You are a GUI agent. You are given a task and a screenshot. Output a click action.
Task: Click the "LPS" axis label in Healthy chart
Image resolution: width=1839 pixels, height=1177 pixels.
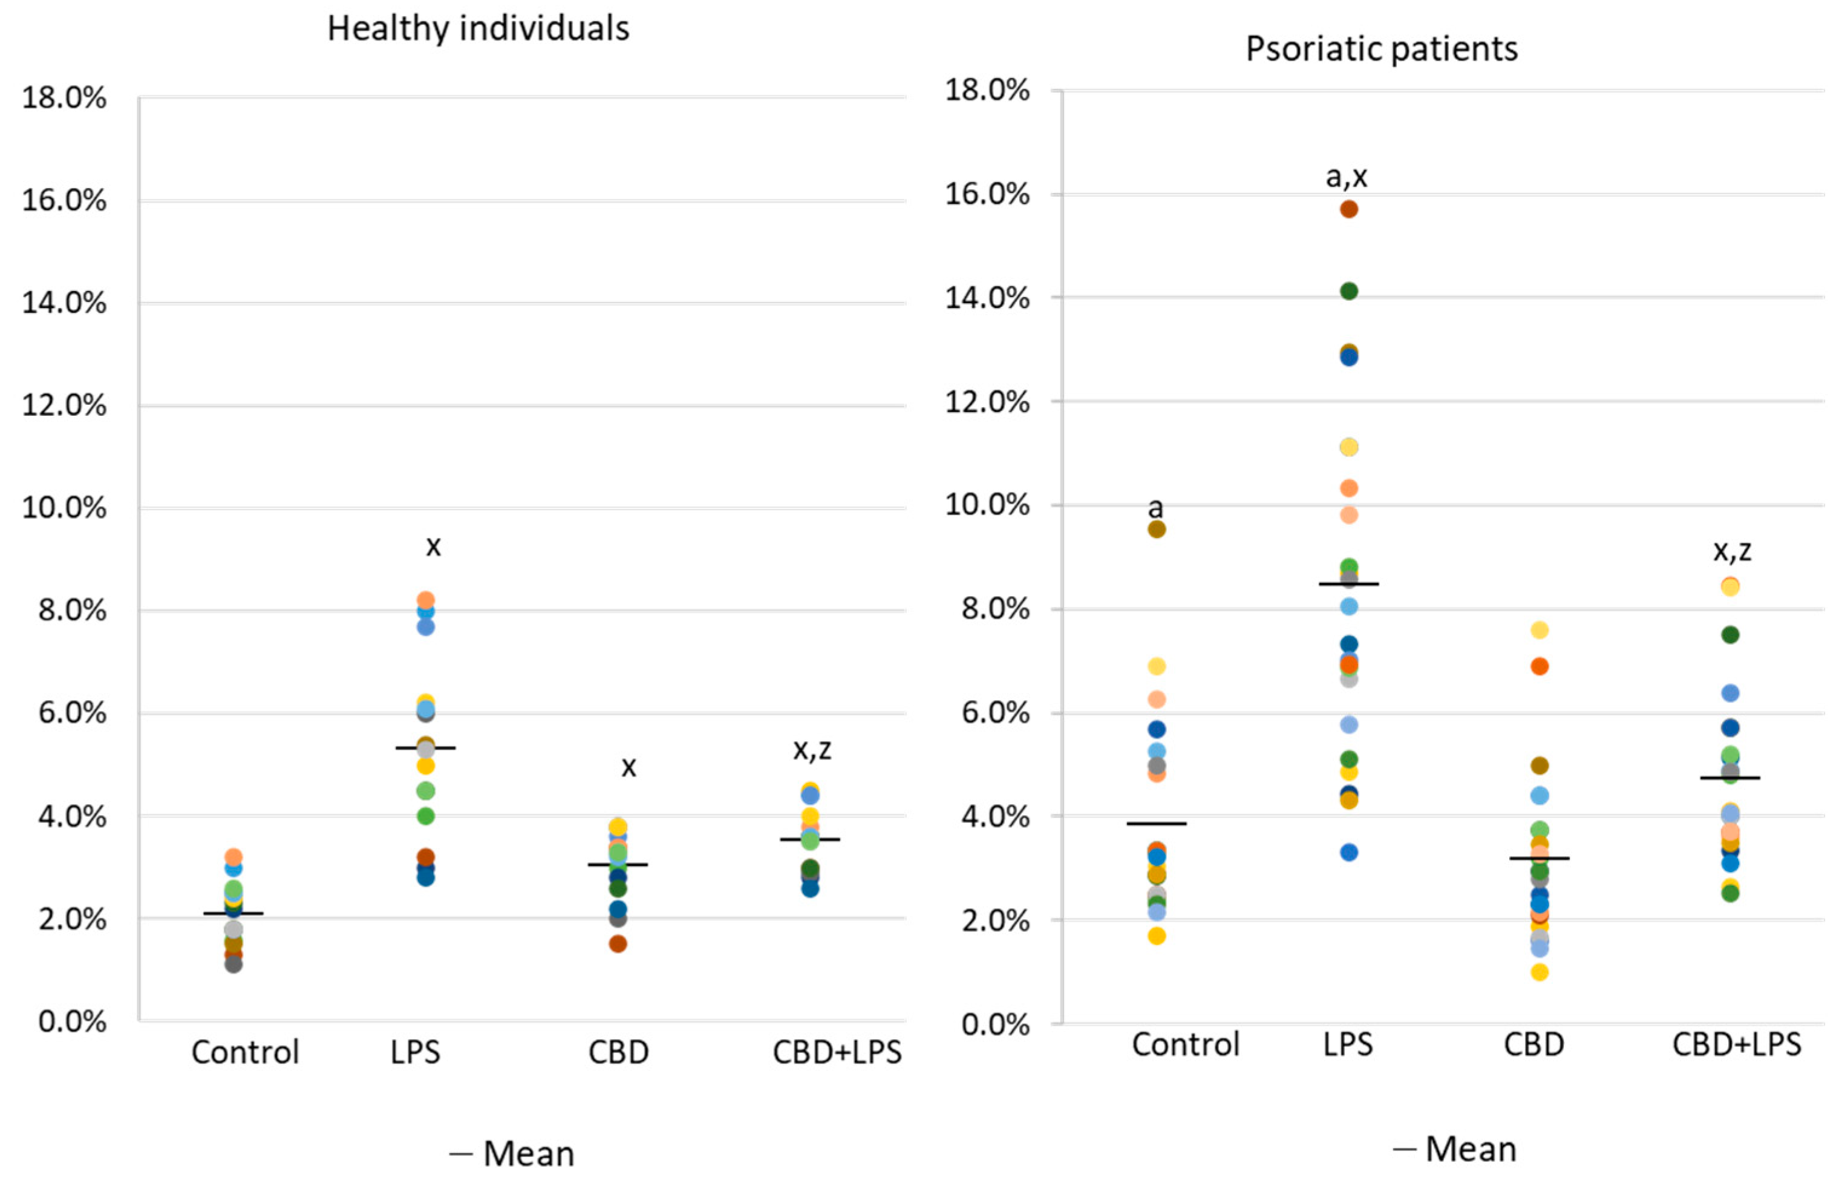416,1052
